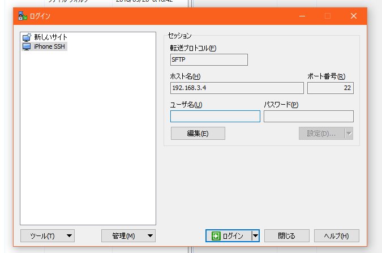Viewport: 382px width, 253px height.
Task: Click the ホスト名 field with 192.168.3.4
Action: (237, 88)
